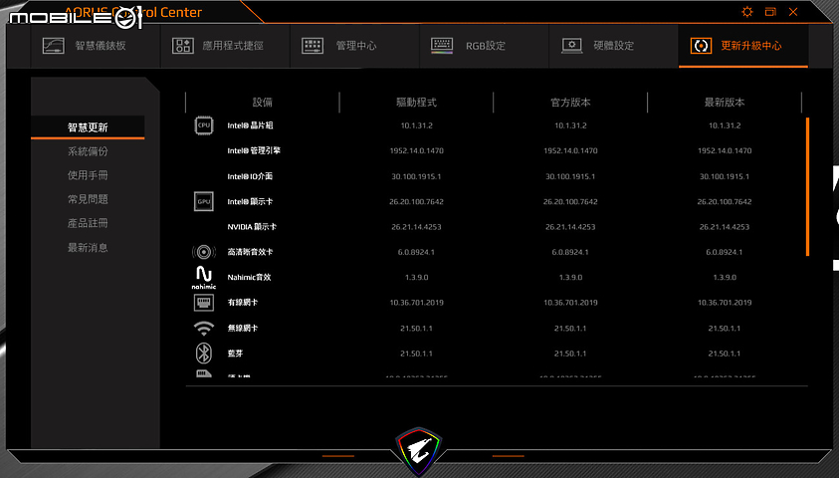Click 1952.14.0.1470 in 官方版本 column
839x478 pixels.
pyautogui.click(x=570, y=151)
